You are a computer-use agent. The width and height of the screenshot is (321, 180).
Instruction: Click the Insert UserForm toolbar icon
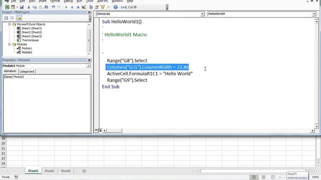(x=13, y=7)
